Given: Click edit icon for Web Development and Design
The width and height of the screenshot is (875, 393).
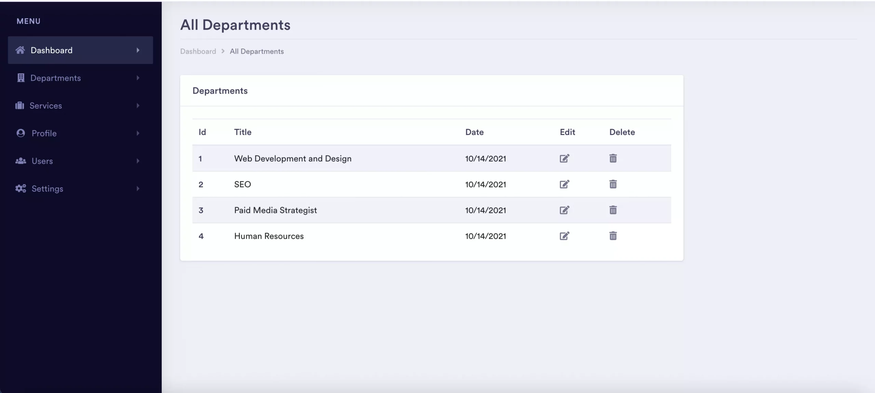Looking at the screenshot, I should tap(564, 159).
